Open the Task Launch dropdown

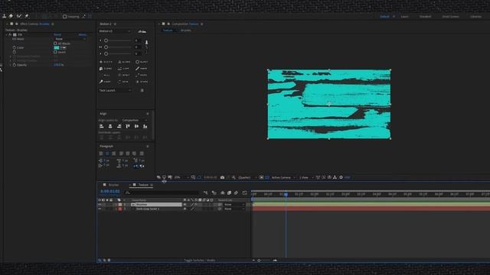tap(115, 90)
